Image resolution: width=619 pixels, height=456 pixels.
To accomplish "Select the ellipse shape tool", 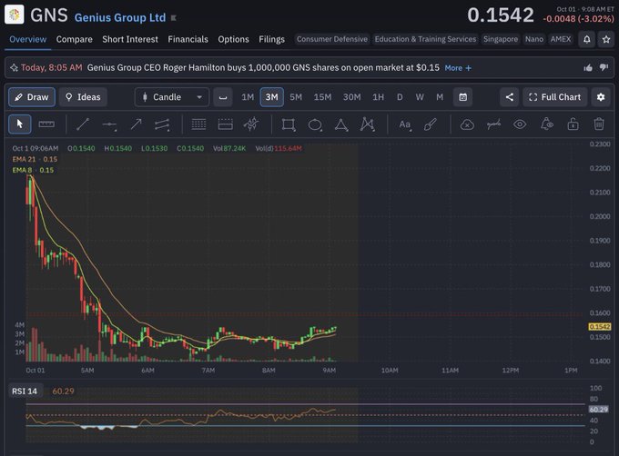I will [315, 124].
